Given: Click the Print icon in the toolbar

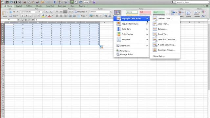Looking at the screenshot, I should [20, 2].
